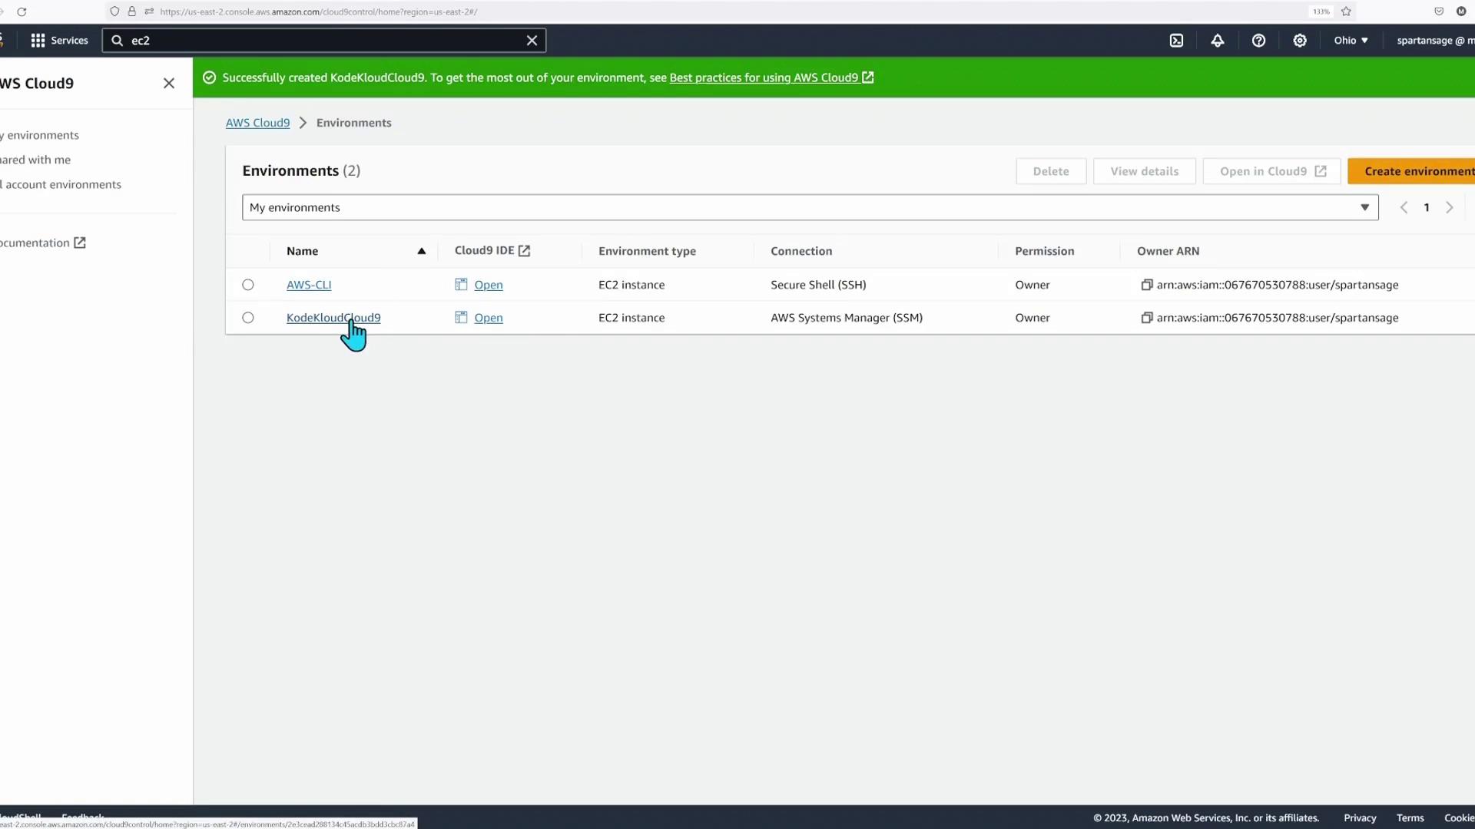Screen dimensions: 1475x829
Task: Open the KodeKloudCloud9 IDE link
Action: (x=488, y=318)
